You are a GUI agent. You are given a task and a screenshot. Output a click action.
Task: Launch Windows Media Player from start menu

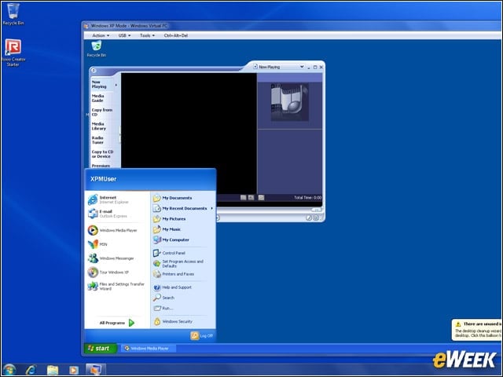tap(112, 230)
